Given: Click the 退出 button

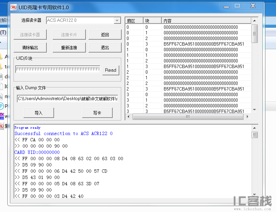Looking at the screenshot, I should point(105,48).
